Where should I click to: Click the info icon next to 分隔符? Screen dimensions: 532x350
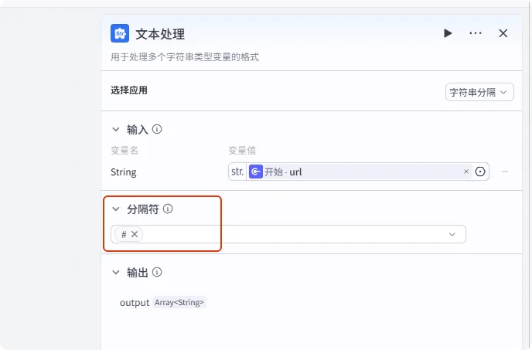(168, 209)
